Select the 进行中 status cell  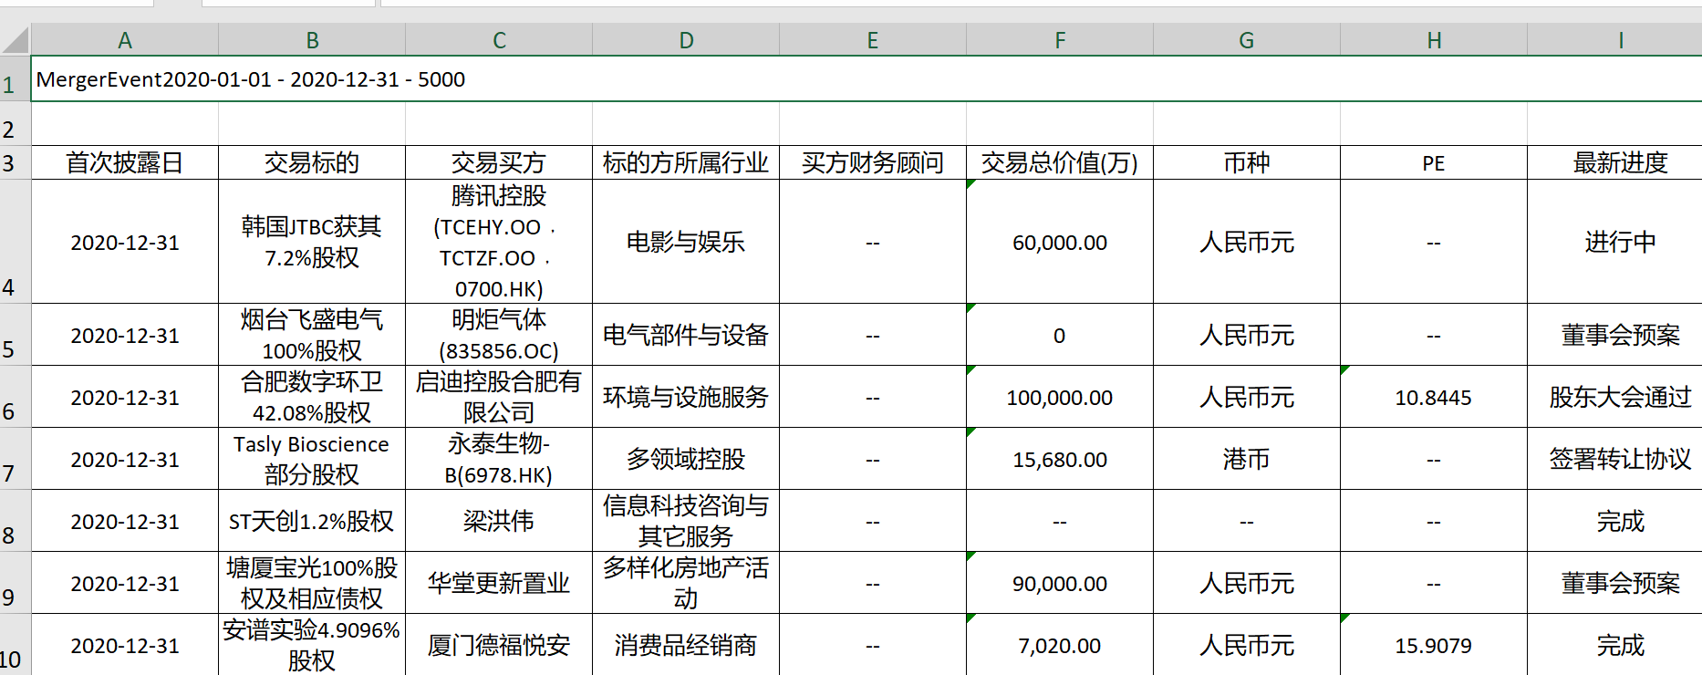coord(1614,242)
